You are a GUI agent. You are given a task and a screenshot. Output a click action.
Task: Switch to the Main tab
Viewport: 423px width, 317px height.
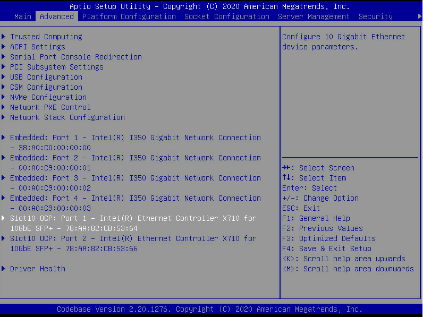click(x=23, y=16)
